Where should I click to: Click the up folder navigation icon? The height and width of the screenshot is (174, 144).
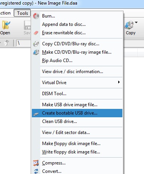[6, 43]
